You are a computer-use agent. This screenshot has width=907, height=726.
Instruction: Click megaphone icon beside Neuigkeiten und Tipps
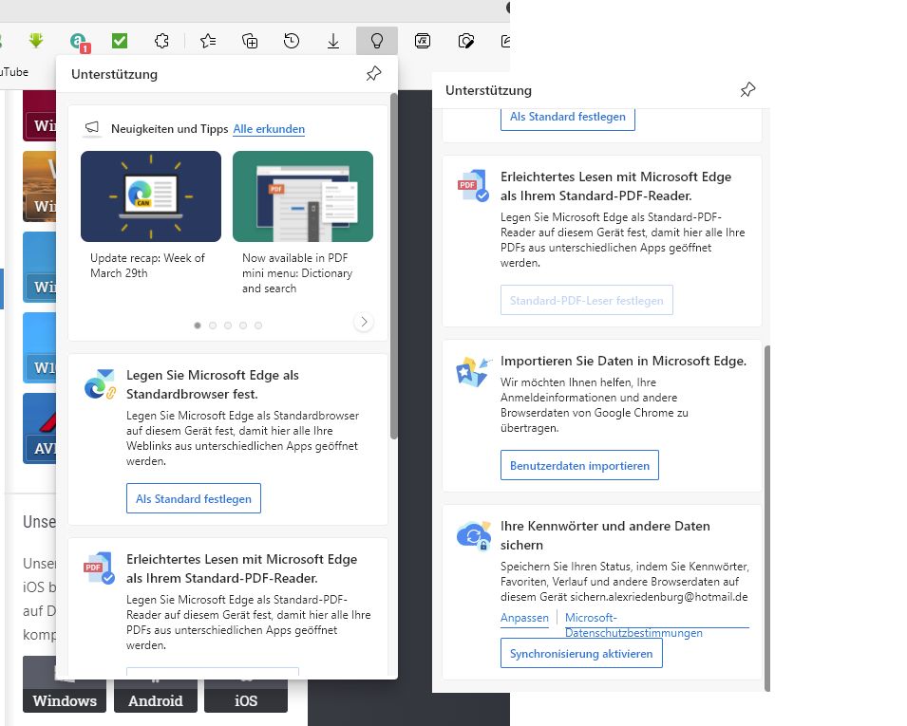click(92, 128)
